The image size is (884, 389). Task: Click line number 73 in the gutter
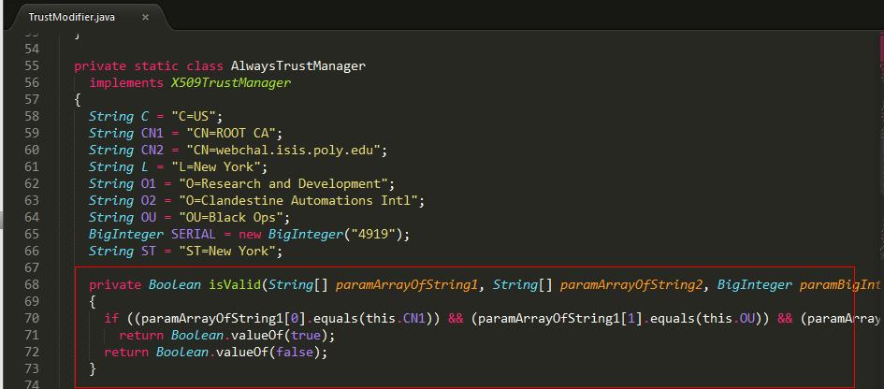click(x=32, y=368)
